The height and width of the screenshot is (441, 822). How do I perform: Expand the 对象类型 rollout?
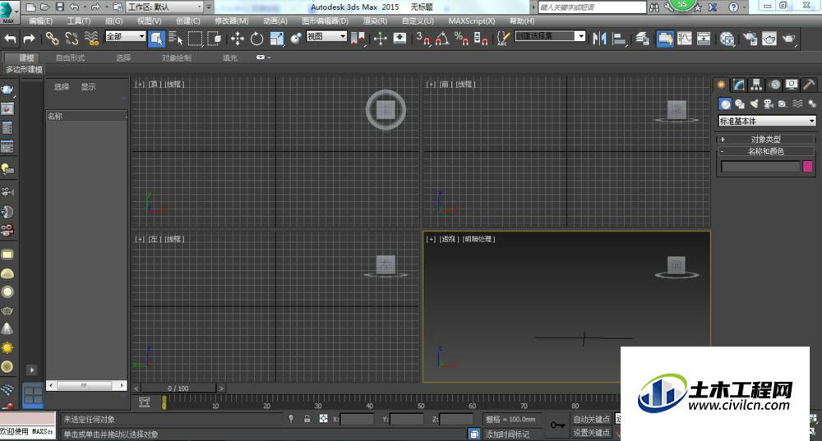pyautogui.click(x=766, y=140)
